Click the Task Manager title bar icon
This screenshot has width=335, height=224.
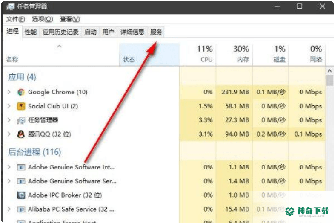[11, 7]
